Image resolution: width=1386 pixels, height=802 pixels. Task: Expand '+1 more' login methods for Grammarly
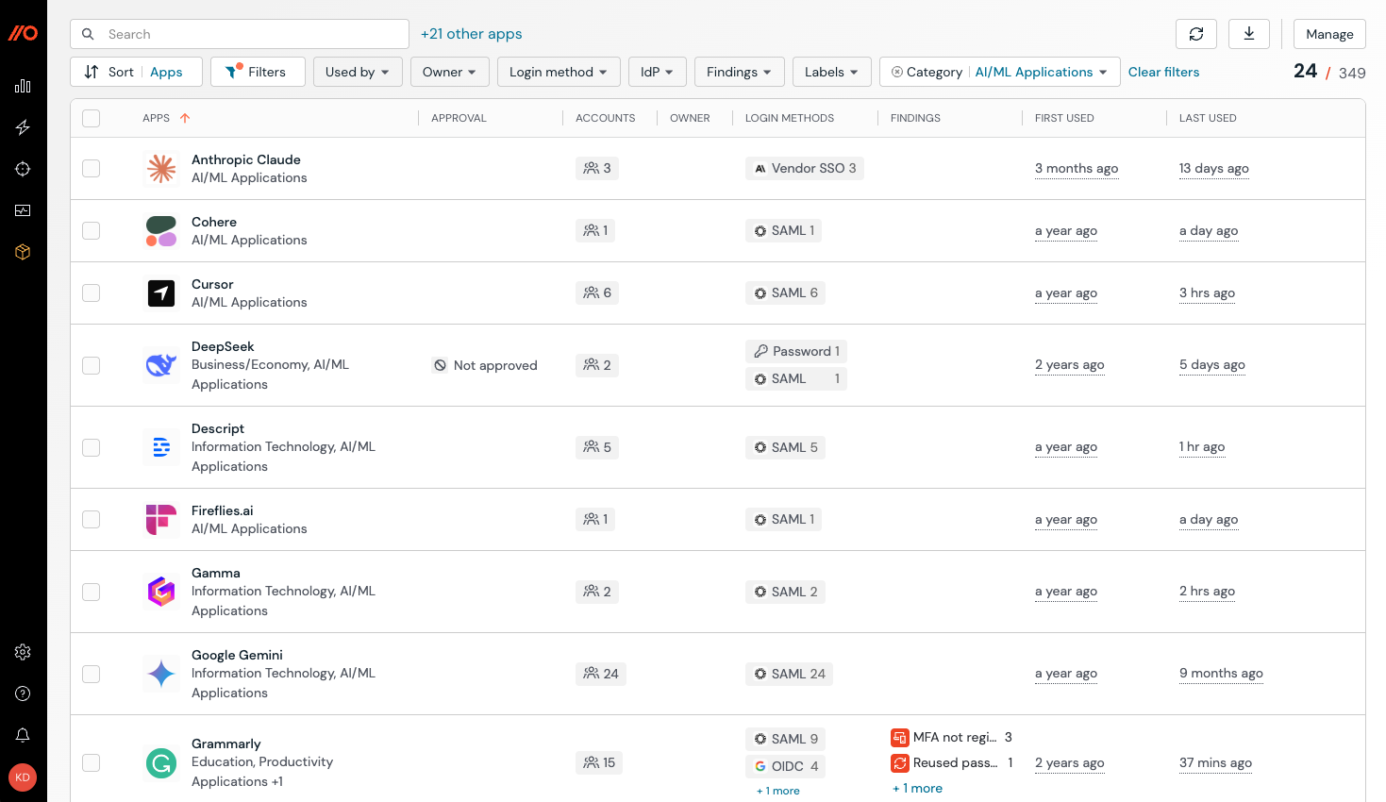click(777, 791)
